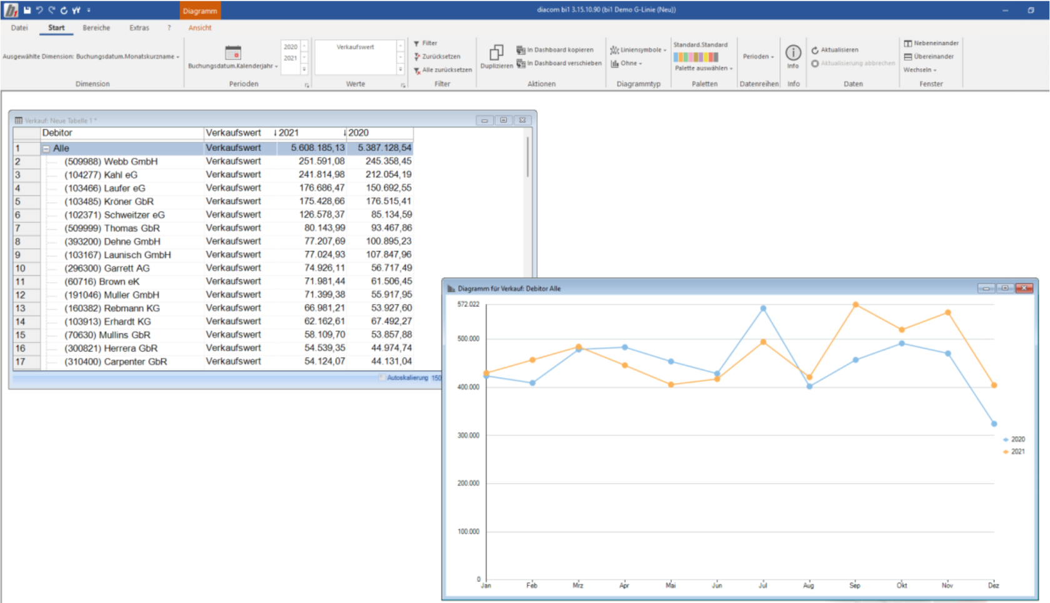Click the Filter funnel icon

417,44
